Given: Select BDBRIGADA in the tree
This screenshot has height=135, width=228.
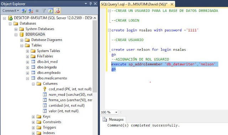Looking at the screenshot, I should [x=35, y=34].
